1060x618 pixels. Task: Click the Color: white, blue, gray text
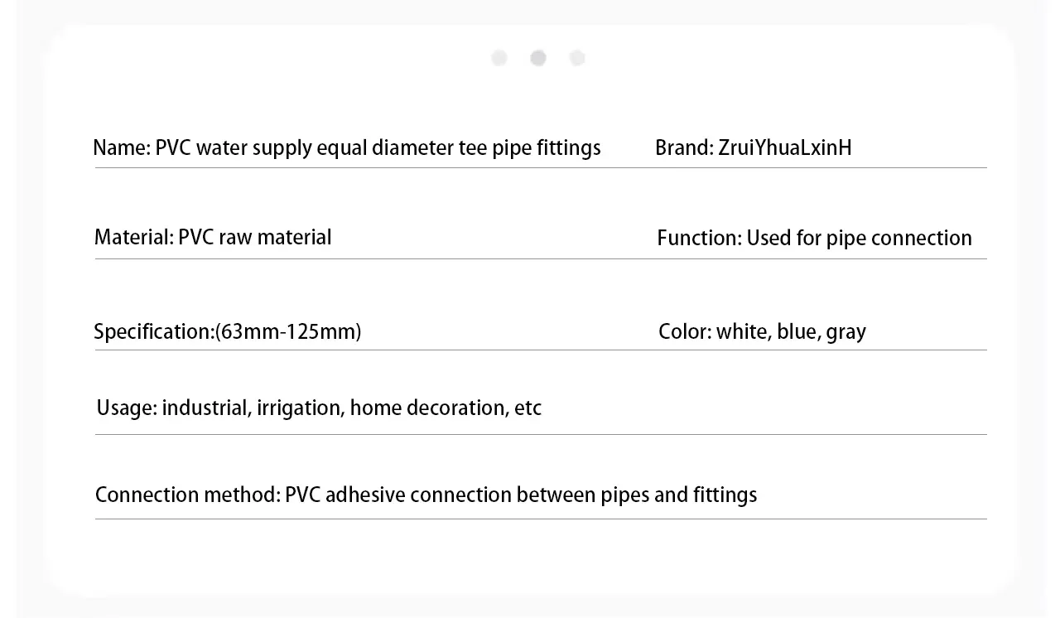pyautogui.click(x=762, y=332)
